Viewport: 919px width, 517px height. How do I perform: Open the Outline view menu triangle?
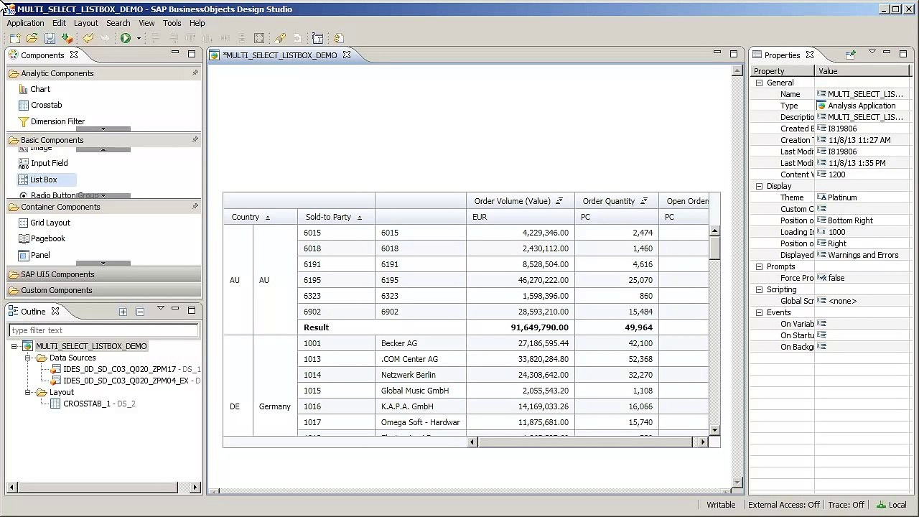click(x=160, y=309)
